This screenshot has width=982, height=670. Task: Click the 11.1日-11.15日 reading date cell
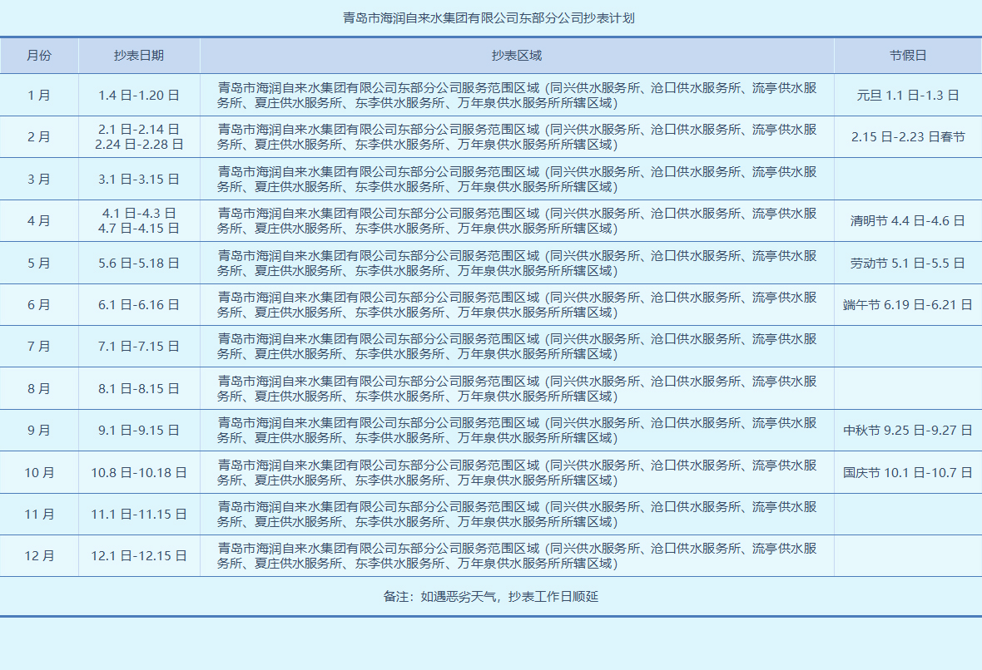(139, 514)
